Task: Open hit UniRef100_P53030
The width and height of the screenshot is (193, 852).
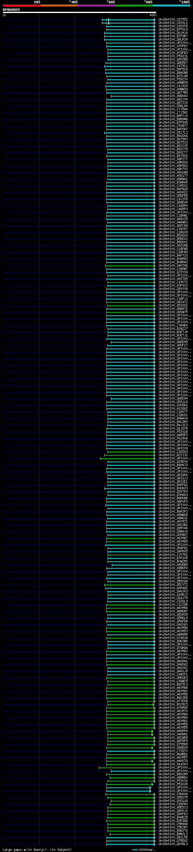Action: pyautogui.click(x=173, y=781)
